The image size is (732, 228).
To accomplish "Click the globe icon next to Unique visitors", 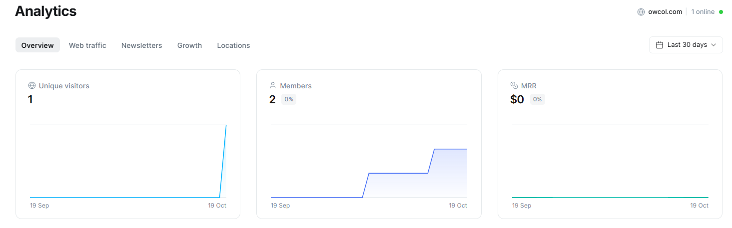I will tap(32, 86).
